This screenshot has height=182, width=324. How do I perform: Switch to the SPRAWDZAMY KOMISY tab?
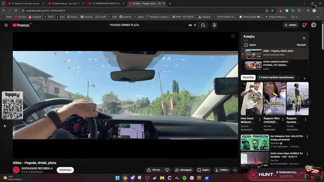coord(106,4)
